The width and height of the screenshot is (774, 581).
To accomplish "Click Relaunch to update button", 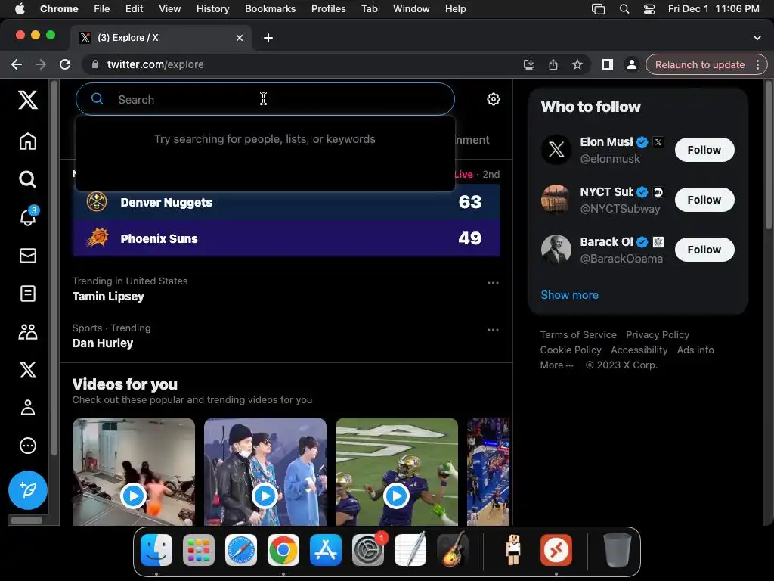I will [x=700, y=65].
